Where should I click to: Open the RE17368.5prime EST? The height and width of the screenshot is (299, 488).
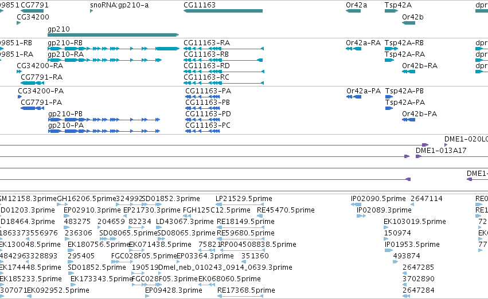point(241,296)
